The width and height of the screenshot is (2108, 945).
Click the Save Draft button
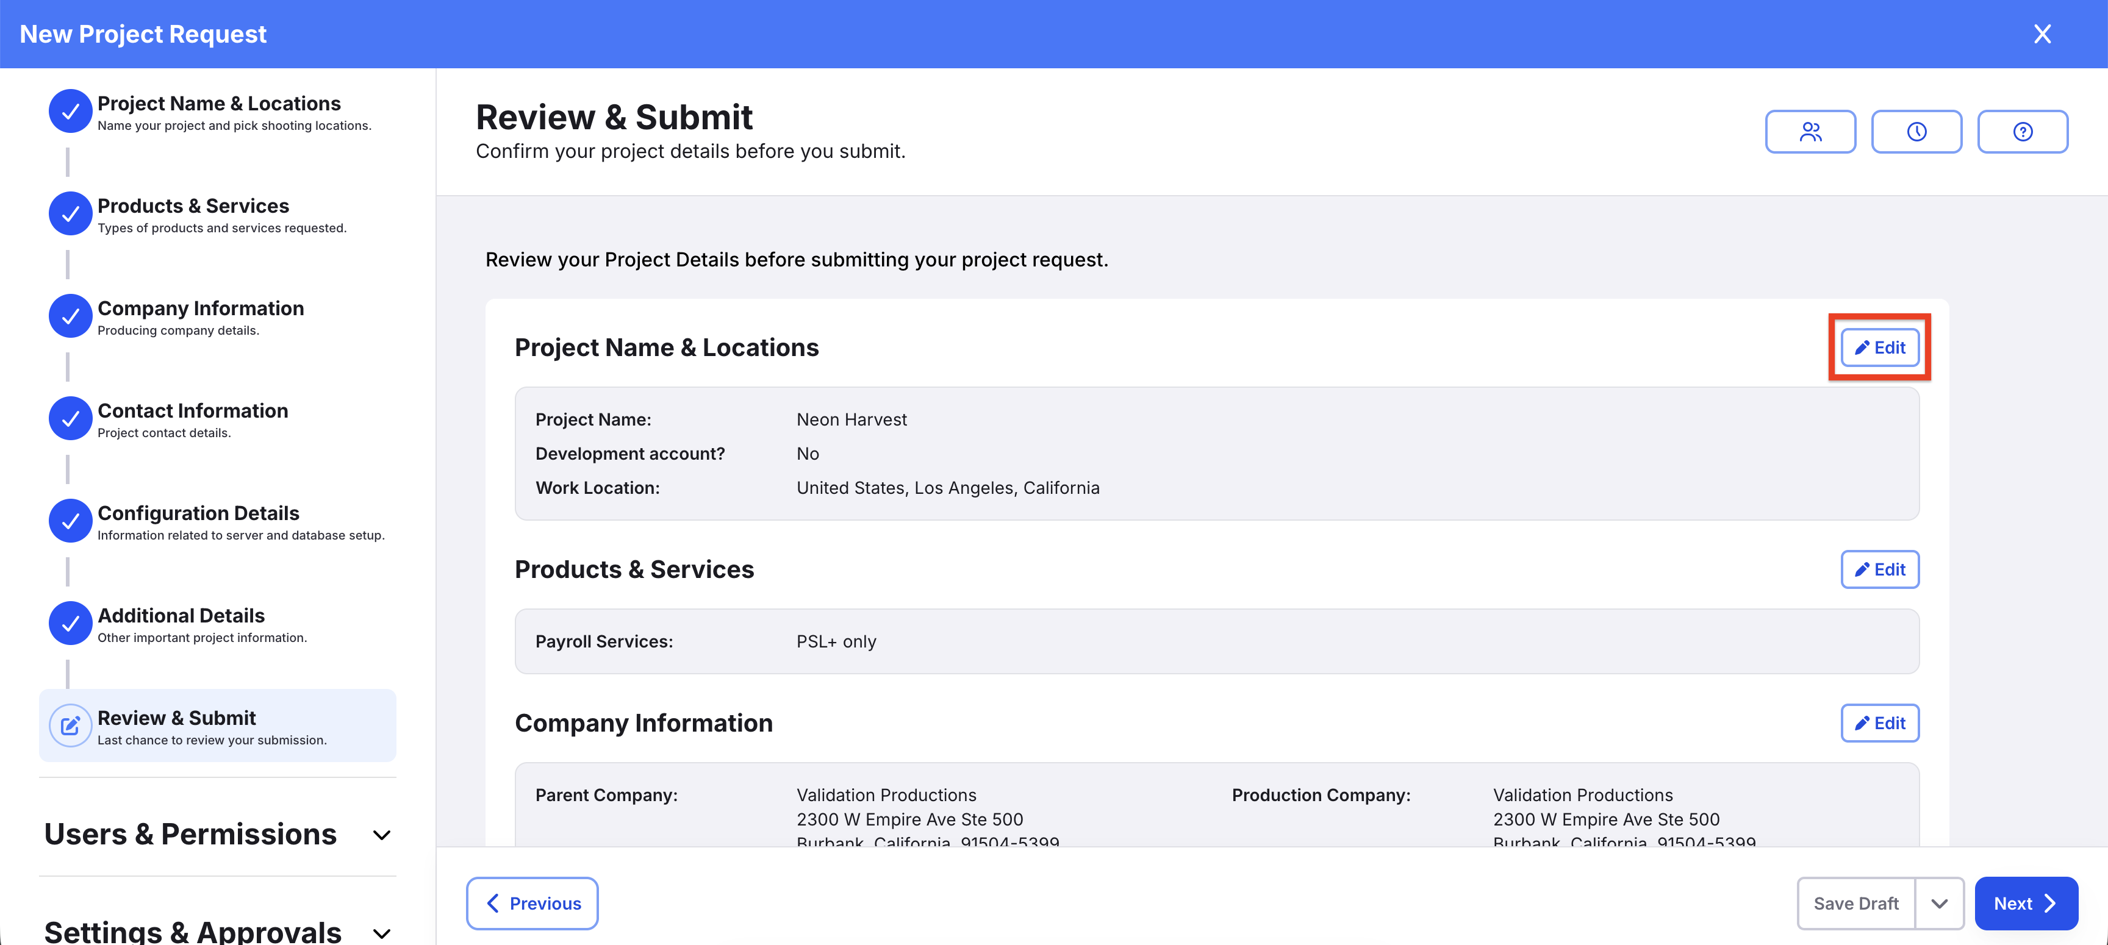click(x=1856, y=904)
